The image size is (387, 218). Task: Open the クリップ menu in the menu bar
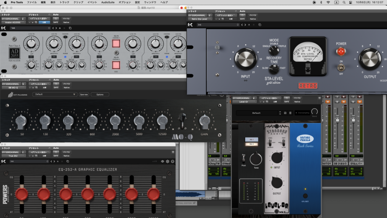tap(79, 2)
